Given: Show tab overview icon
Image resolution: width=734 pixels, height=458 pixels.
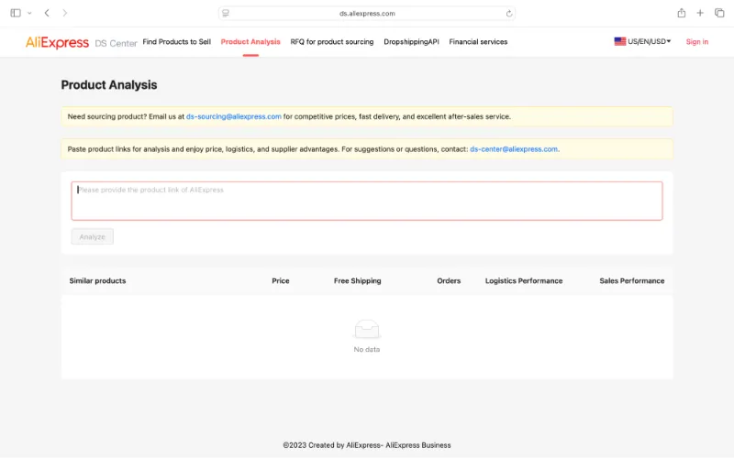Looking at the screenshot, I should (719, 13).
